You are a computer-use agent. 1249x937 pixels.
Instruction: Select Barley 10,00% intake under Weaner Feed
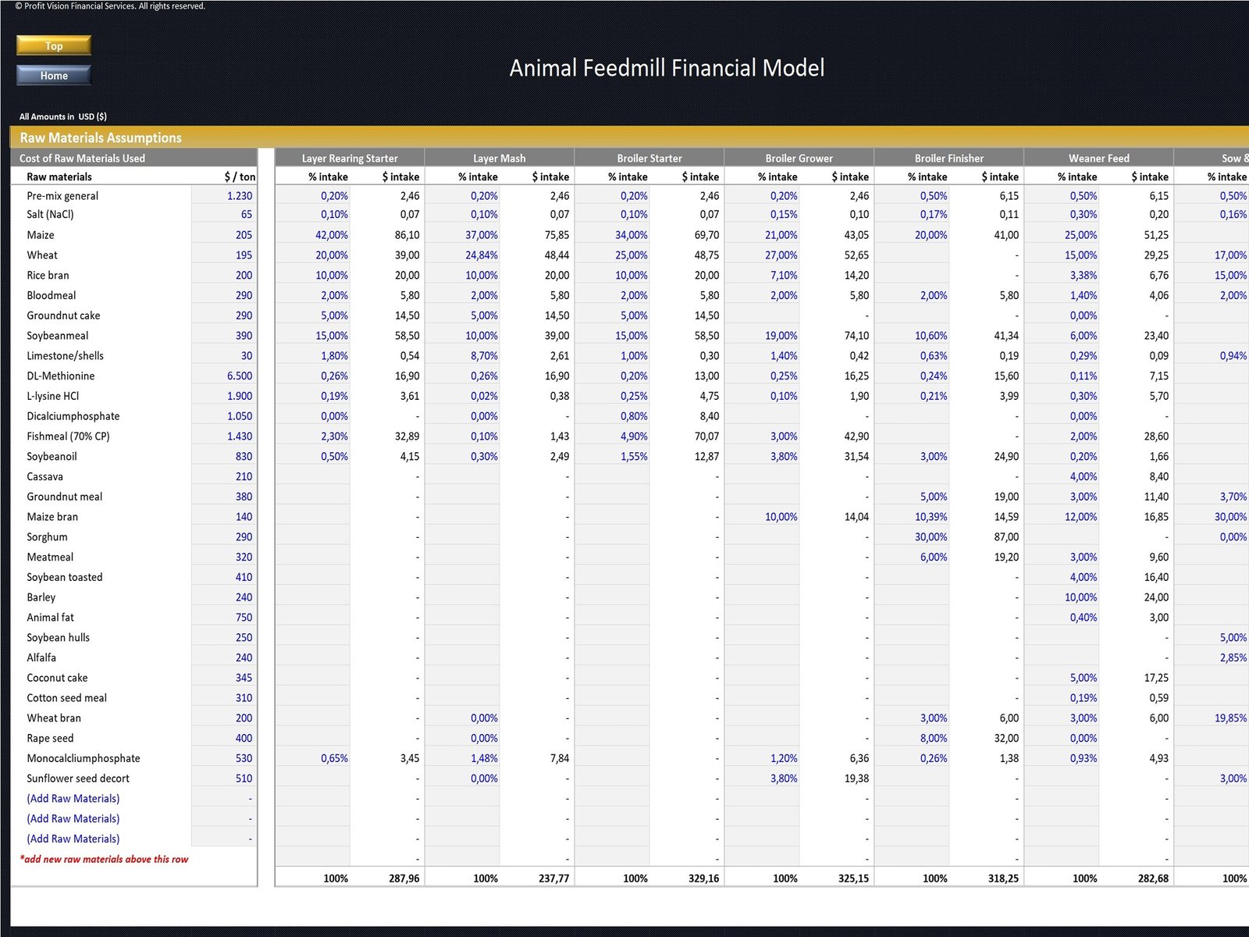point(1081,597)
